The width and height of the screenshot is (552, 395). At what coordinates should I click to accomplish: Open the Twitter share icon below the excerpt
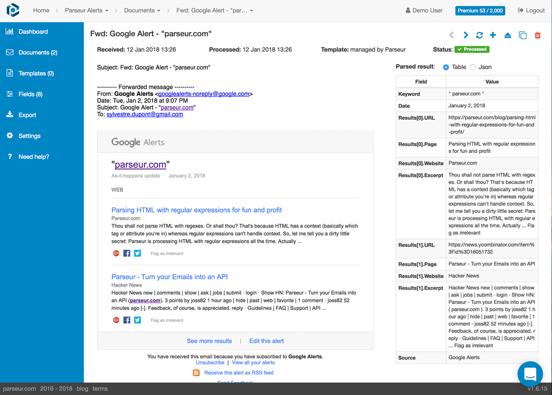[137, 253]
